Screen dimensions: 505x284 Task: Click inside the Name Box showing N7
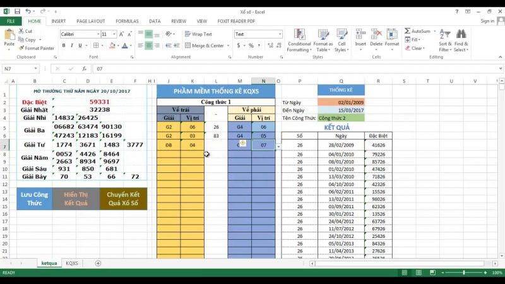pyautogui.click(x=18, y=68)
